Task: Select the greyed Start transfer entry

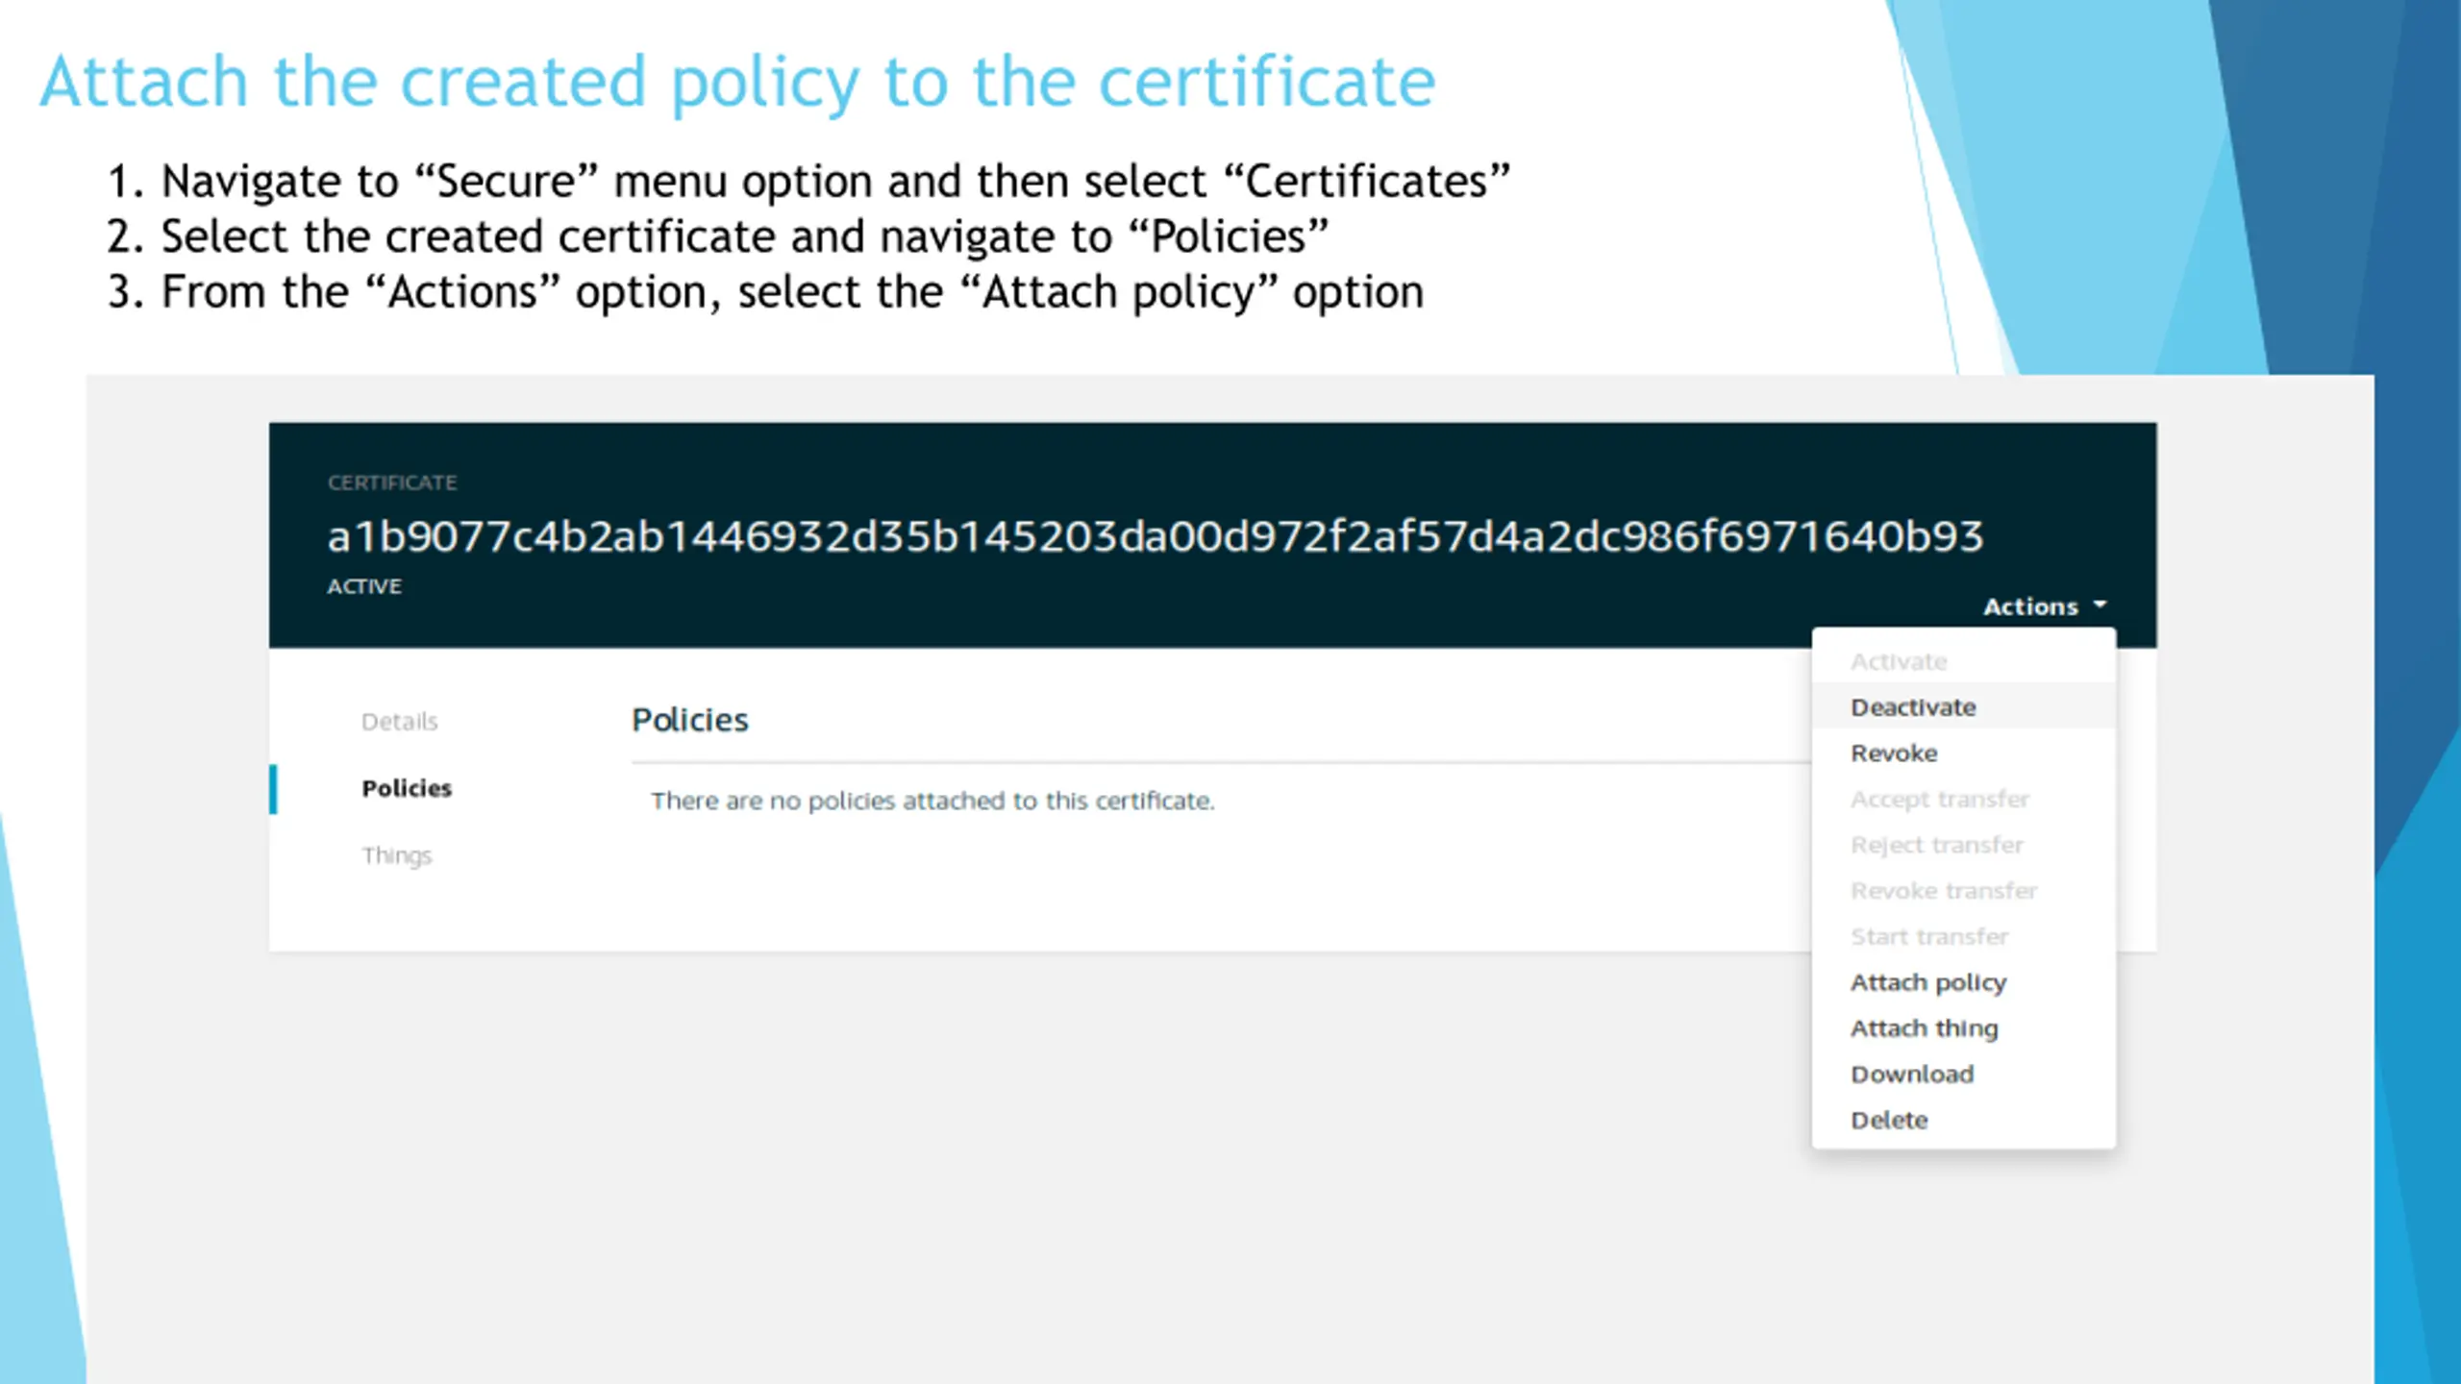Action: tap(1963, 936)
